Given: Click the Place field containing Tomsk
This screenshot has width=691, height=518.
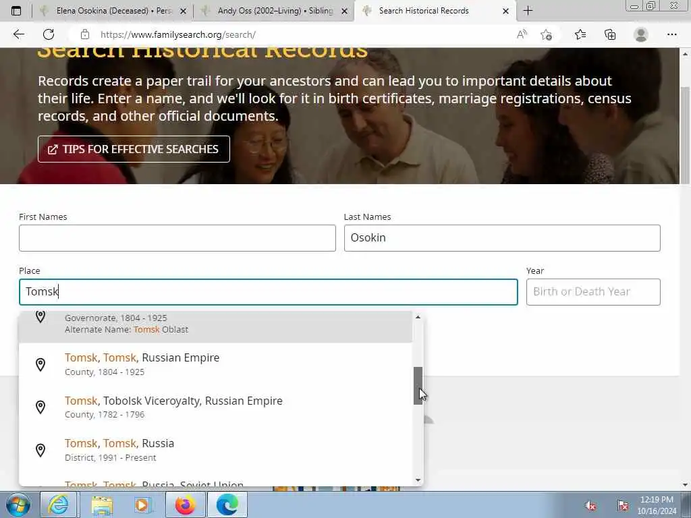Looking at the screenshot, I should click(x=268, y=291).
